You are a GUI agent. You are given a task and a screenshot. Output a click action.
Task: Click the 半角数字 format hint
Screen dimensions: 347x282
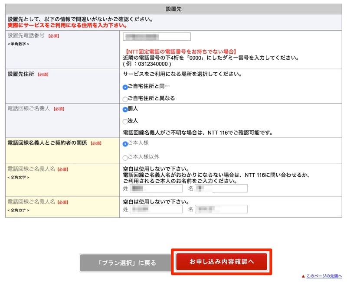pyautogui.click(x=18, y=44)
